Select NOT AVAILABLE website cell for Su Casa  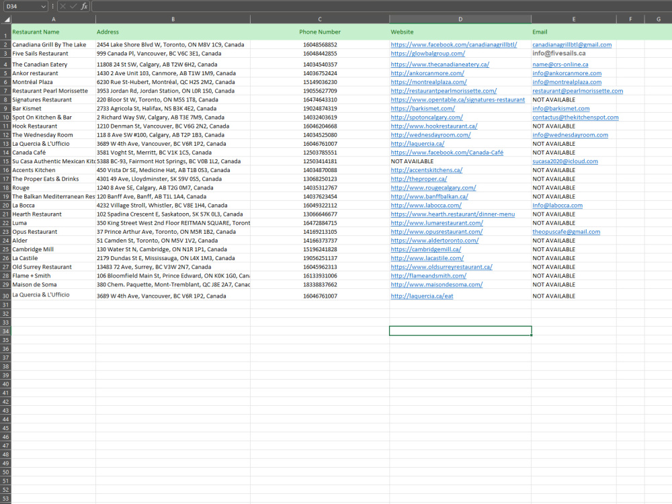point(460,161)
